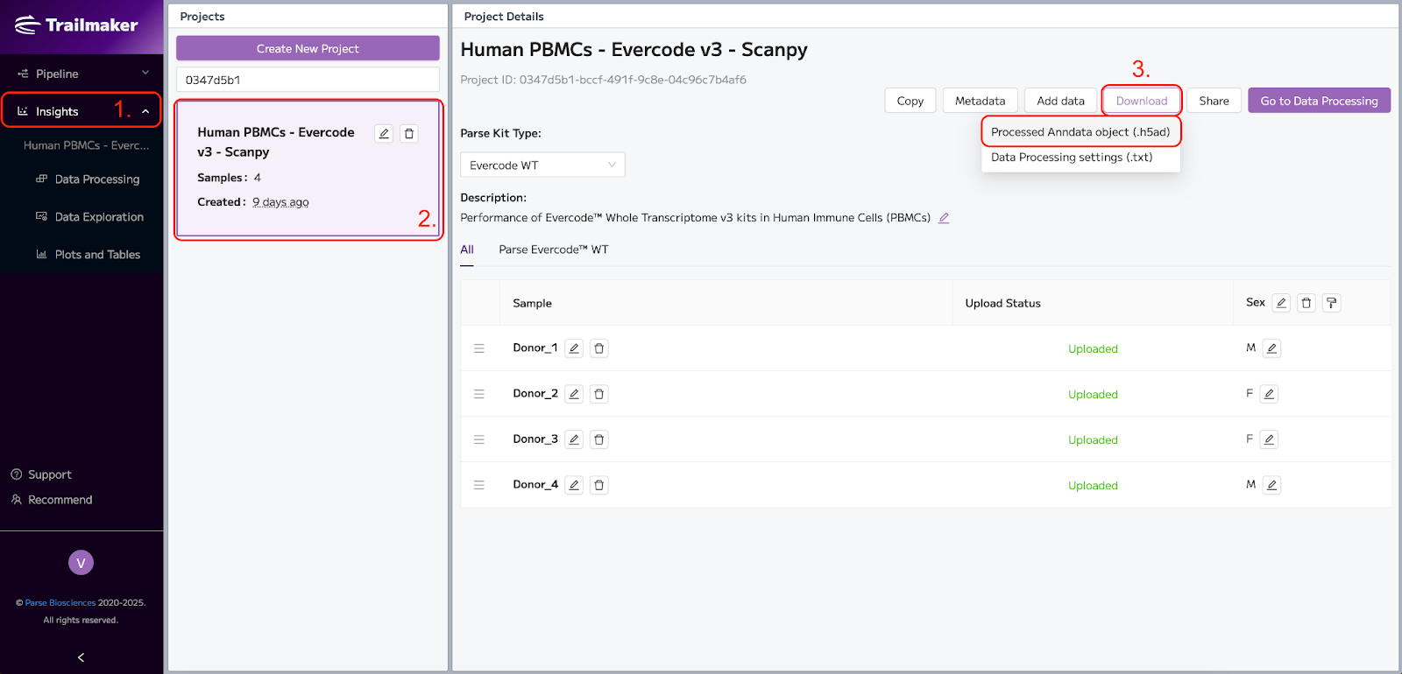Delete Donor_2 sample using trash icon
The width and height of the screenshot is (1402, 674).
(x=599, y=394)
